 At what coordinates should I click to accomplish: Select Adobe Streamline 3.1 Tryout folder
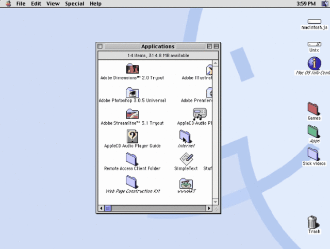[133, 114]
